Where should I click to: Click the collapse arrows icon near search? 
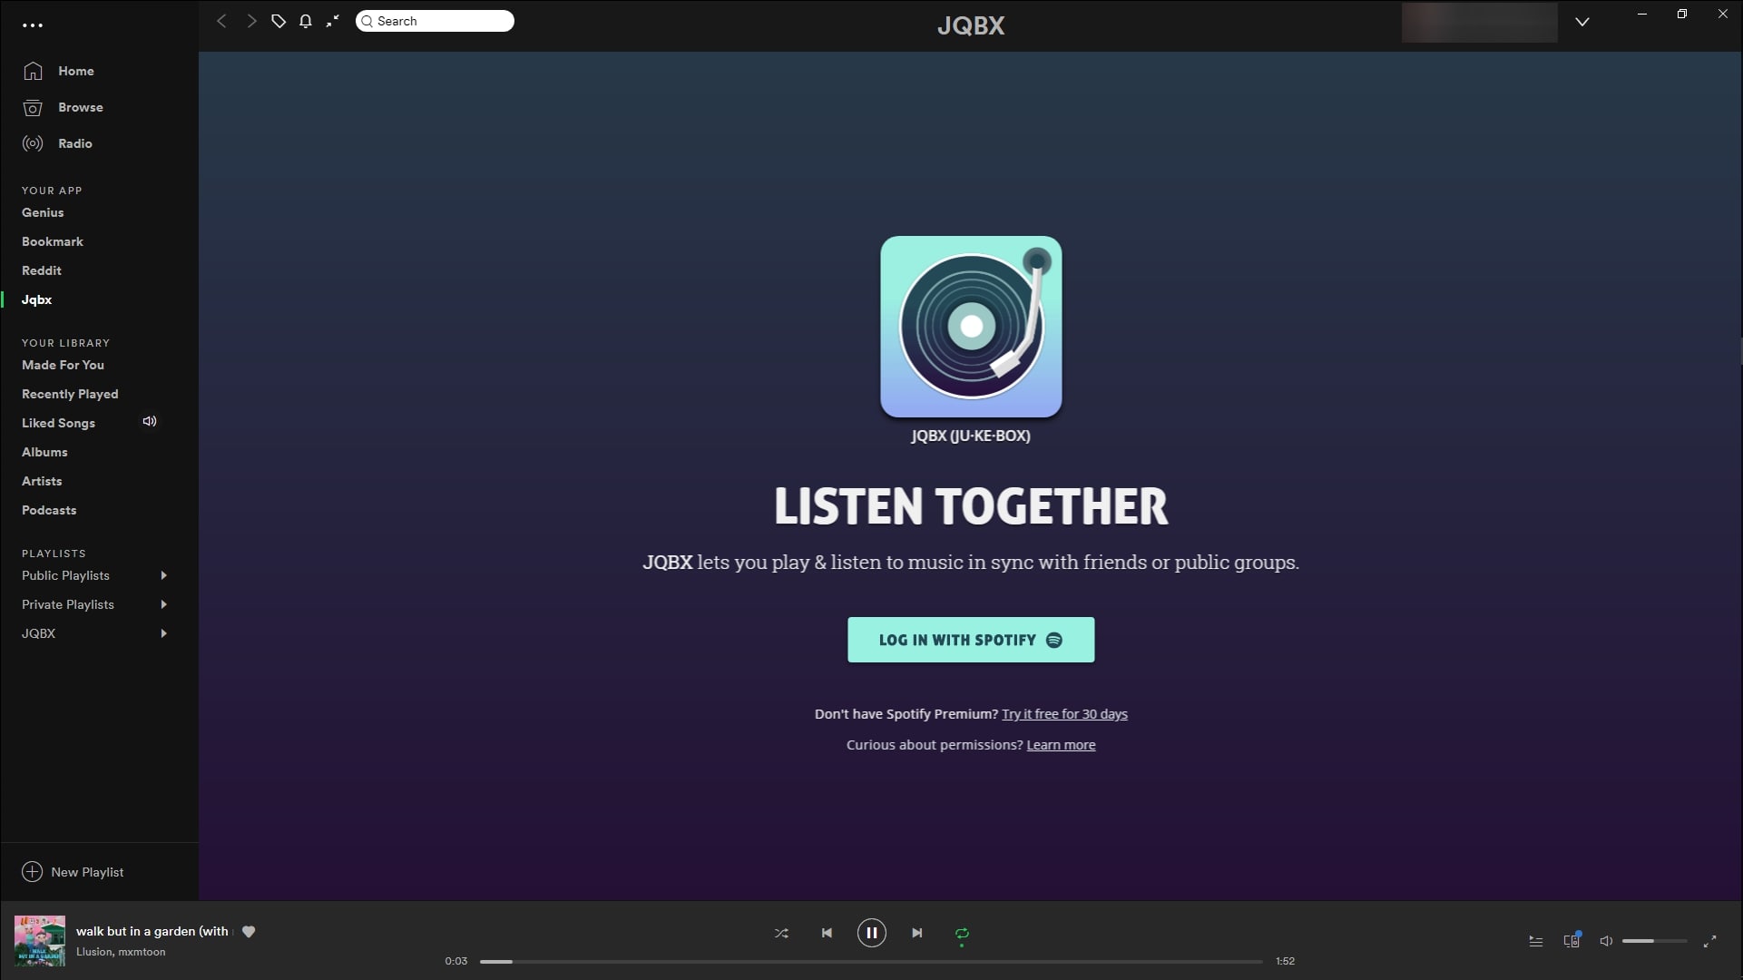(x=333, y=21)
